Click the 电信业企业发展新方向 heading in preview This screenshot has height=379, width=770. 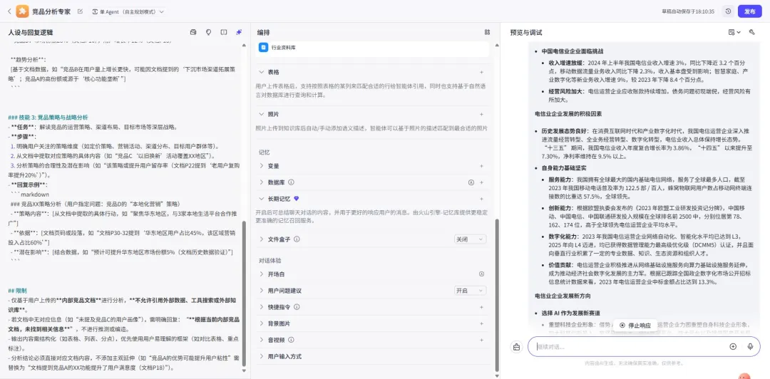pos(563,296)
